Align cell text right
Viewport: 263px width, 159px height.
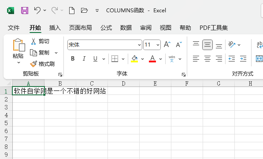219,59
